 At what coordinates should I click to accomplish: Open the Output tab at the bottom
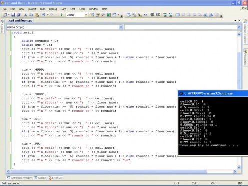point(40,178)
